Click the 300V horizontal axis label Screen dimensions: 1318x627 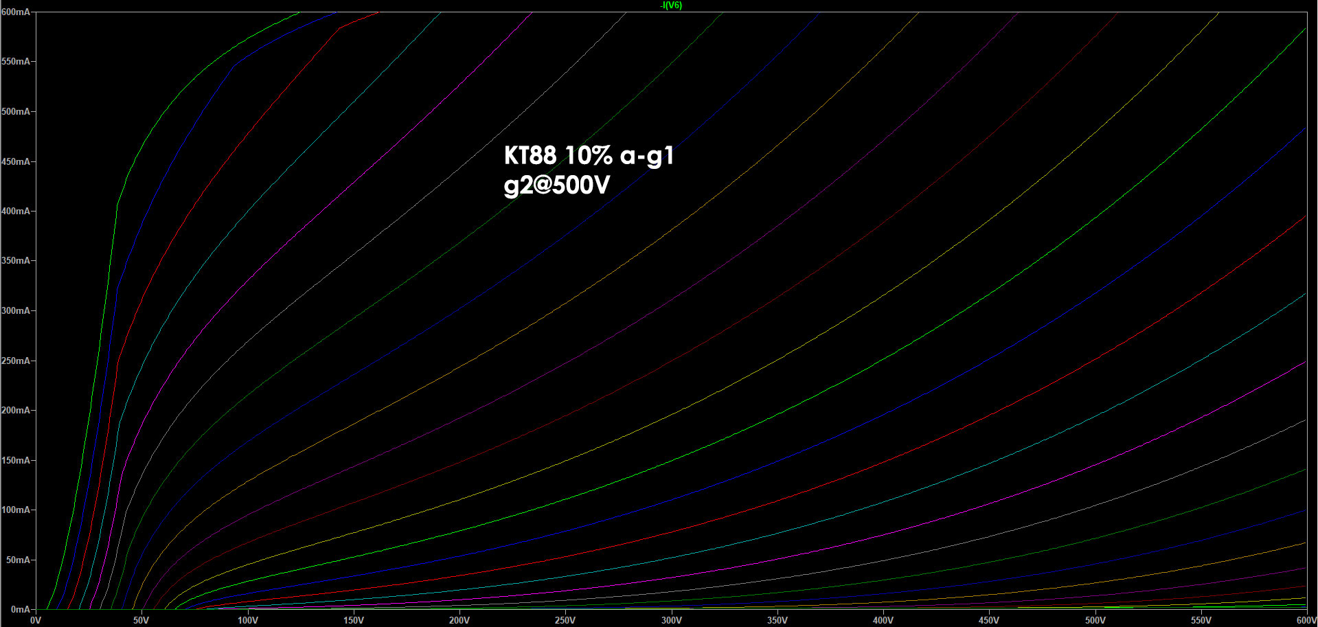pyautogui.click(x=671, y=620)
